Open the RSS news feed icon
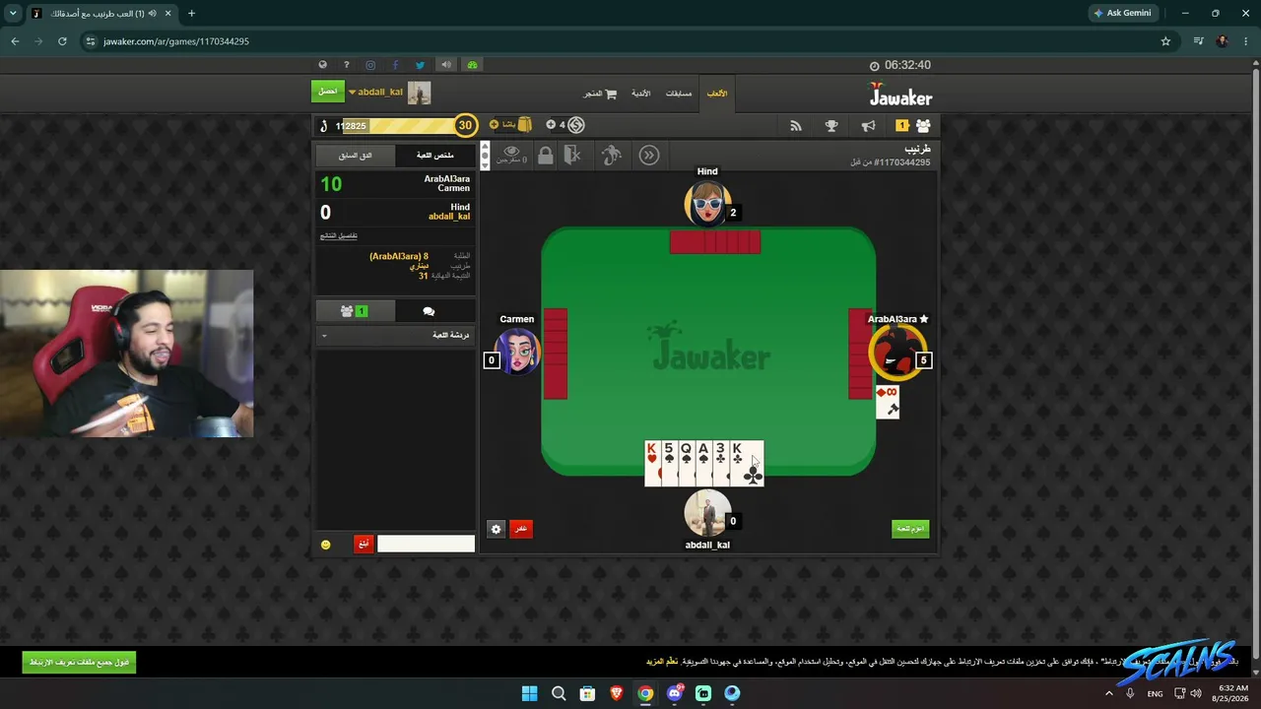This screenshot has height=709, width=1261. tap(796, 125)
